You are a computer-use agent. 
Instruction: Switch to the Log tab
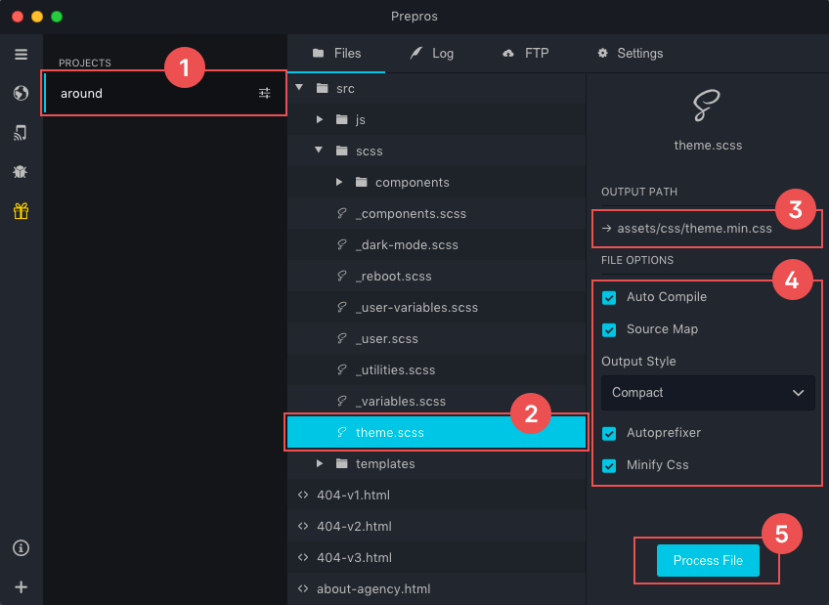click(x=432, y=54)
